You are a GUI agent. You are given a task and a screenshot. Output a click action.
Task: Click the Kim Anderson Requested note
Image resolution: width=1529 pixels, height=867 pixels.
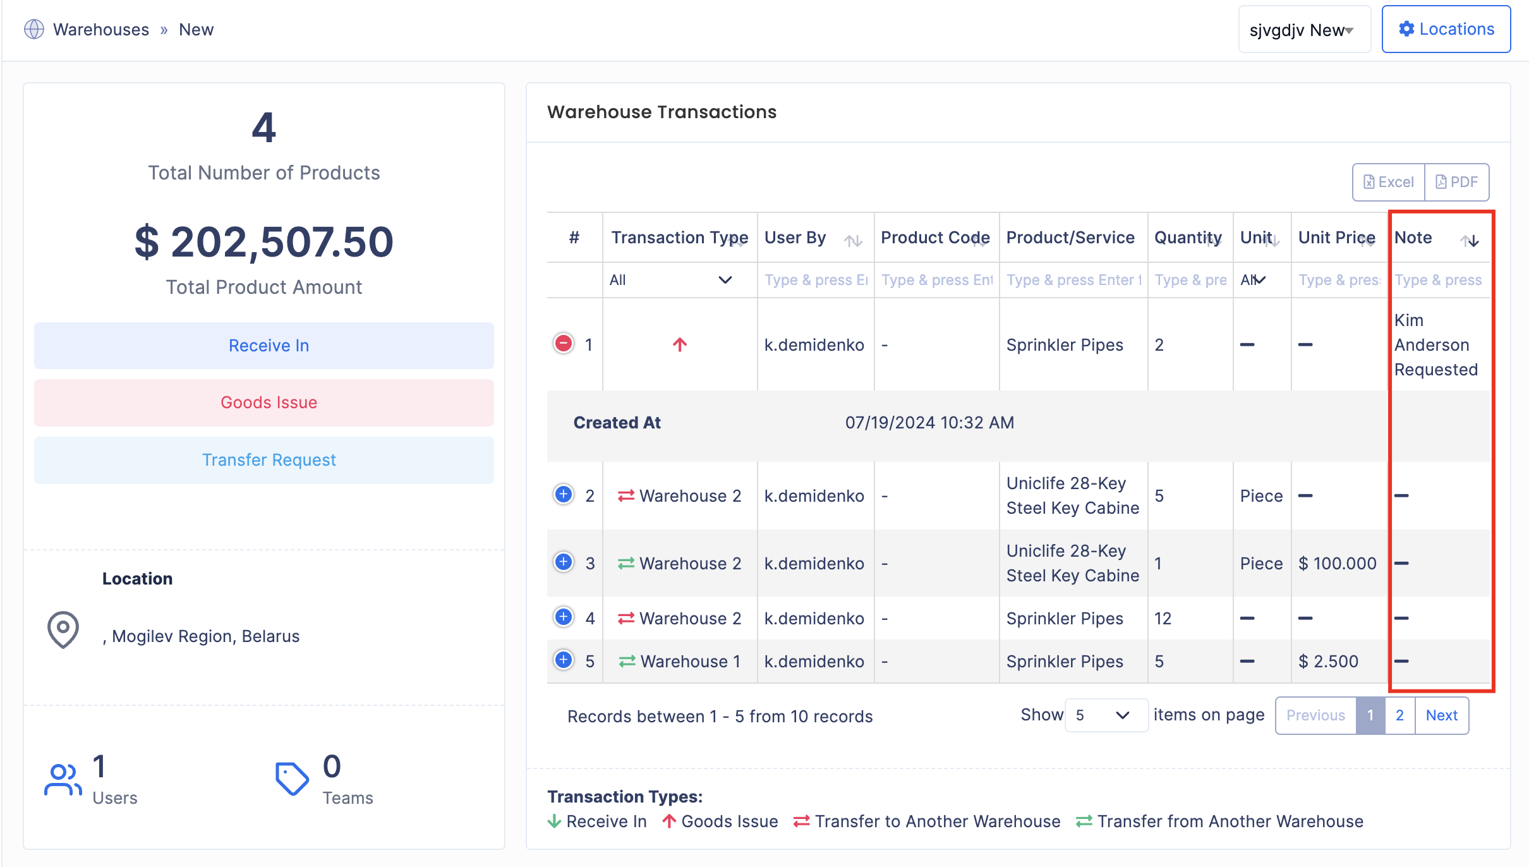[x=1435, y=345]
